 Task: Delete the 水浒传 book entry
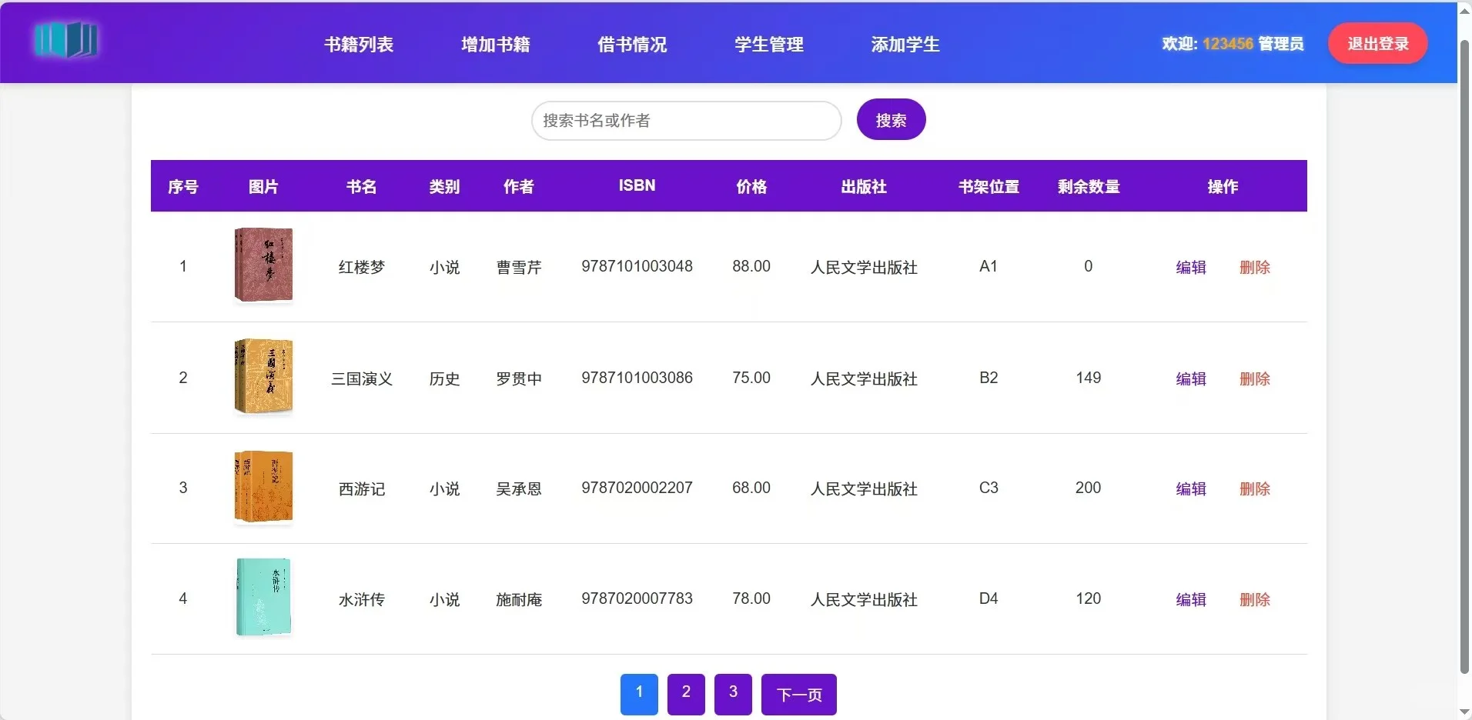(1254, 600)
